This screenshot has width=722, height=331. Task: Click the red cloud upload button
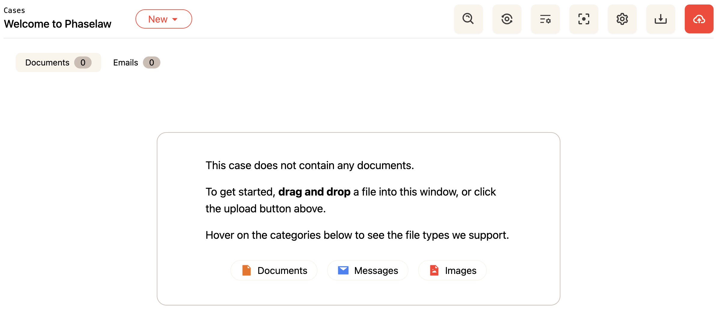[699, 19]
